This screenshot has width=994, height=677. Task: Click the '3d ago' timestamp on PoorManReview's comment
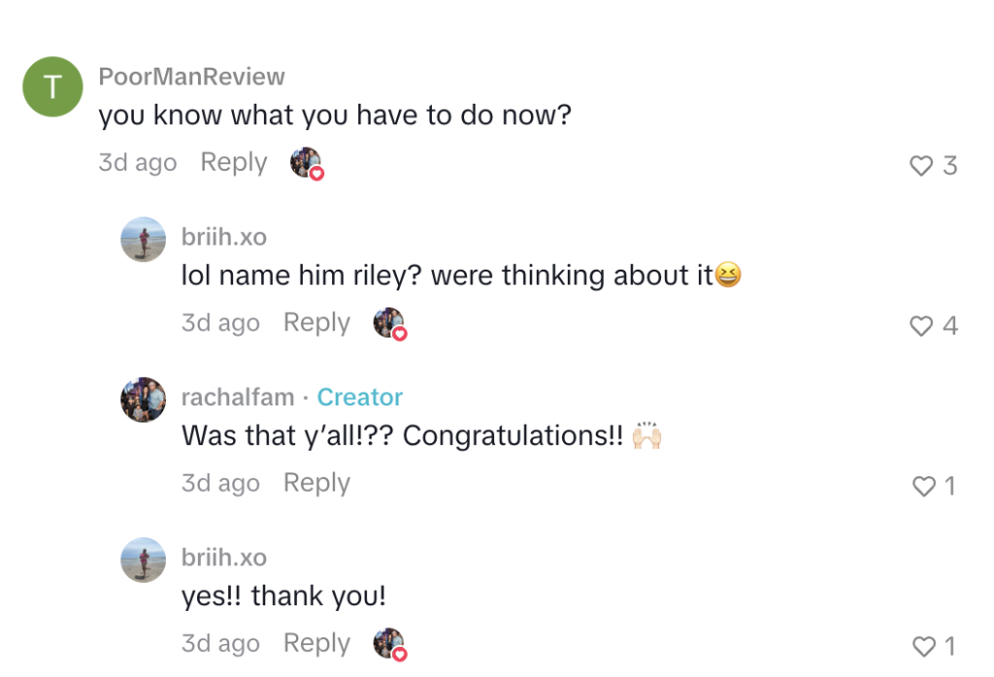pyautogui.click(x=137, y=163)
